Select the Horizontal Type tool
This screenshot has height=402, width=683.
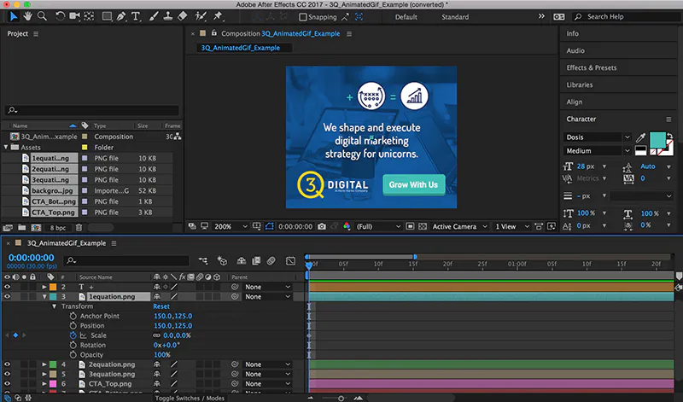pos(136,16)
